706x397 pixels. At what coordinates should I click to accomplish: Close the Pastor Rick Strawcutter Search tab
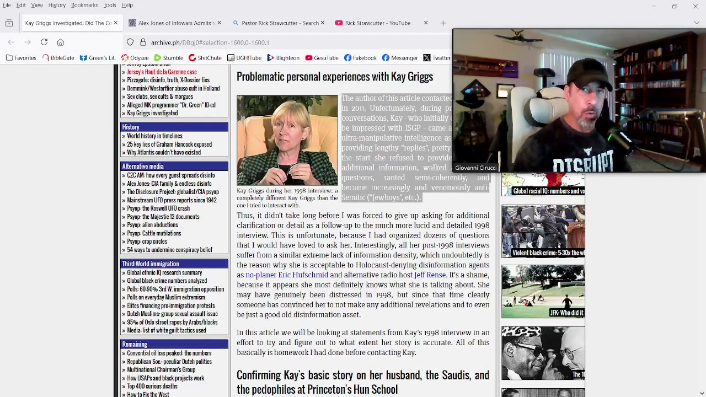322,23
